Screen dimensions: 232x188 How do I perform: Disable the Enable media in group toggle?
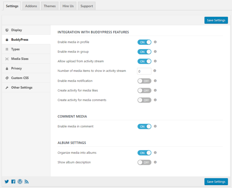click(x=144, y=52)
